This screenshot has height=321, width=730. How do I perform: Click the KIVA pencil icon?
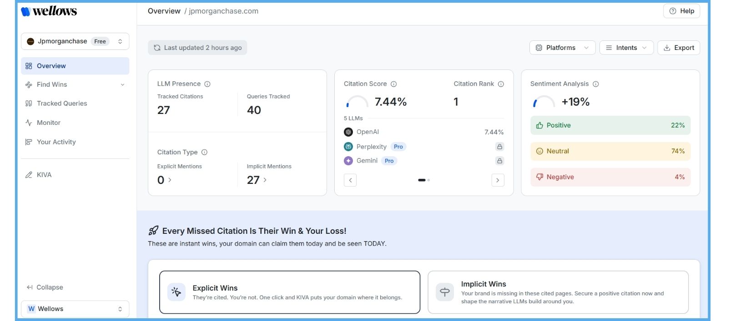tap(29, 175)
